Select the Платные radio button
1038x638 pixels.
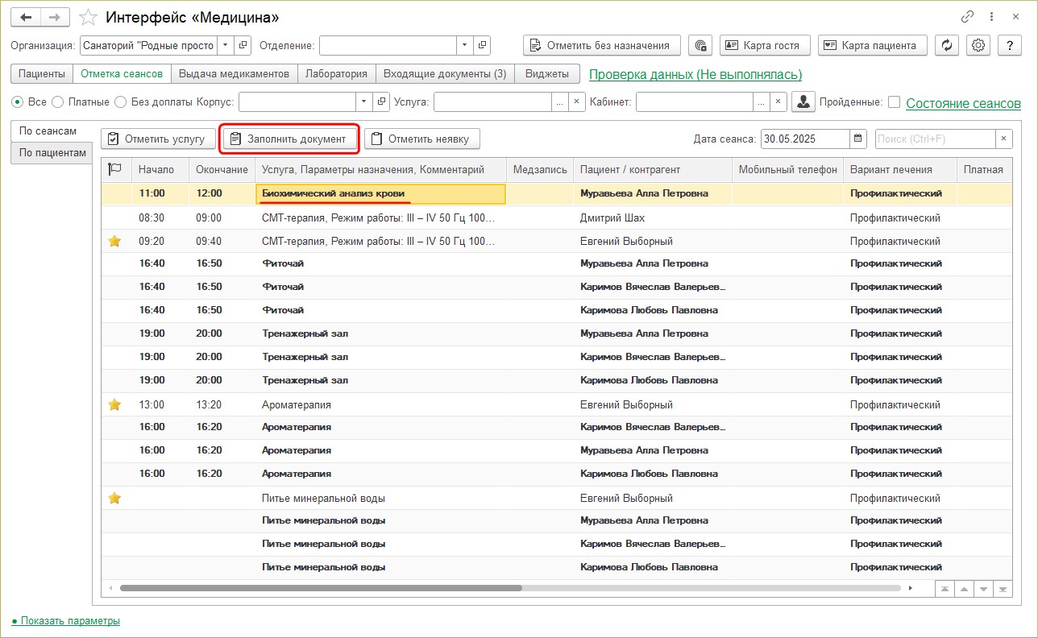[57, 102]
